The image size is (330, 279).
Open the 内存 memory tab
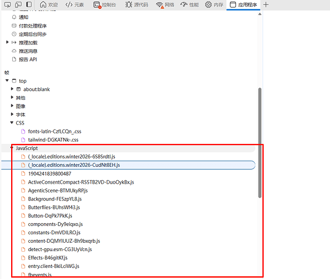[214, 4]
